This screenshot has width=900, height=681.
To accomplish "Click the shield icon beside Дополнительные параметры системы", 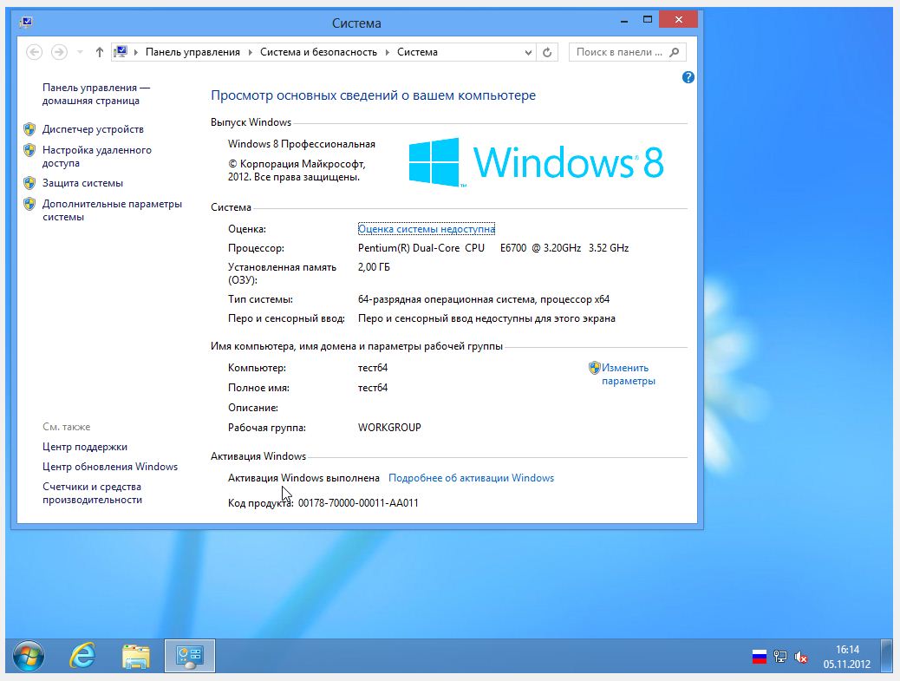I will pyautogui.click(x=29, y=204).
